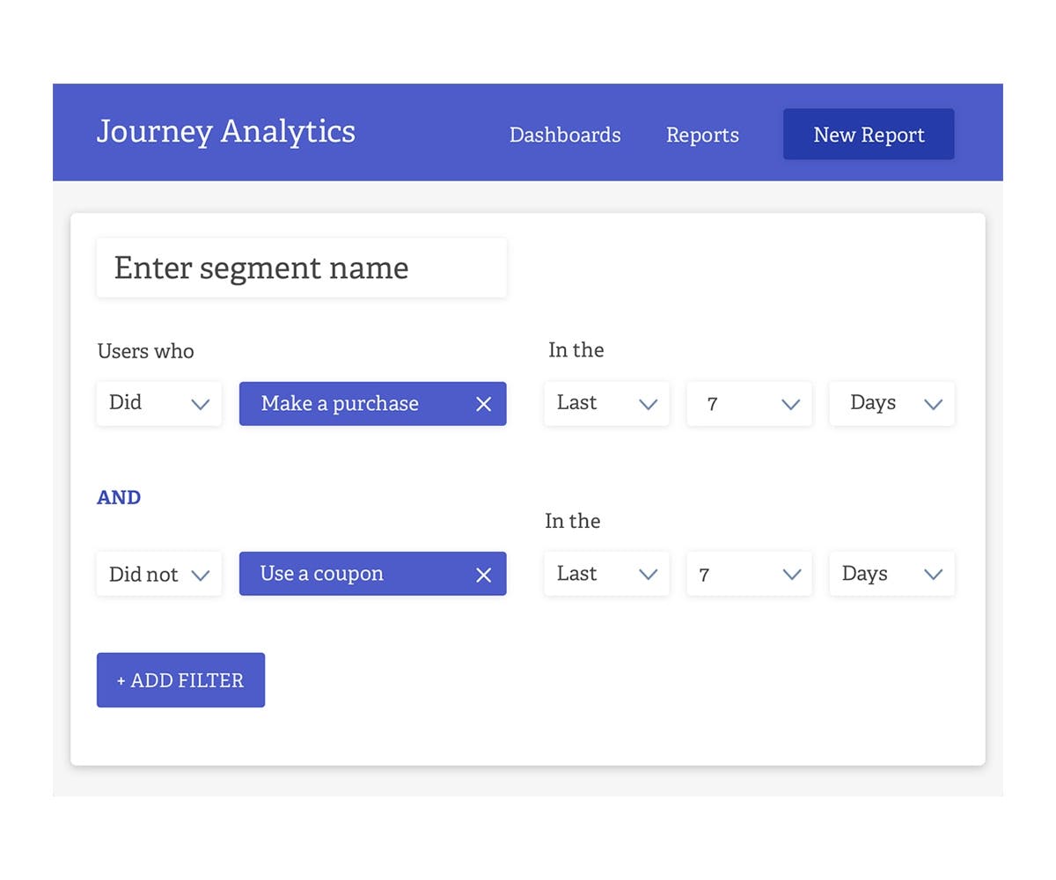This screenshot has height=880, width=1056.
Task: Click the Journey Analytics logo title
Action: click(x=226, y=132)
